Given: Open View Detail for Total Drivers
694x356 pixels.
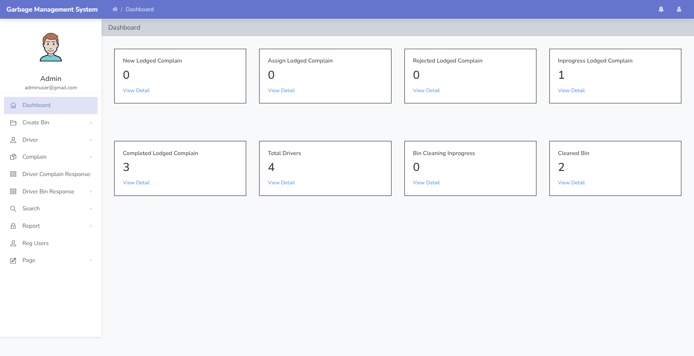Looking at the screenshot, I should [281, 183].
